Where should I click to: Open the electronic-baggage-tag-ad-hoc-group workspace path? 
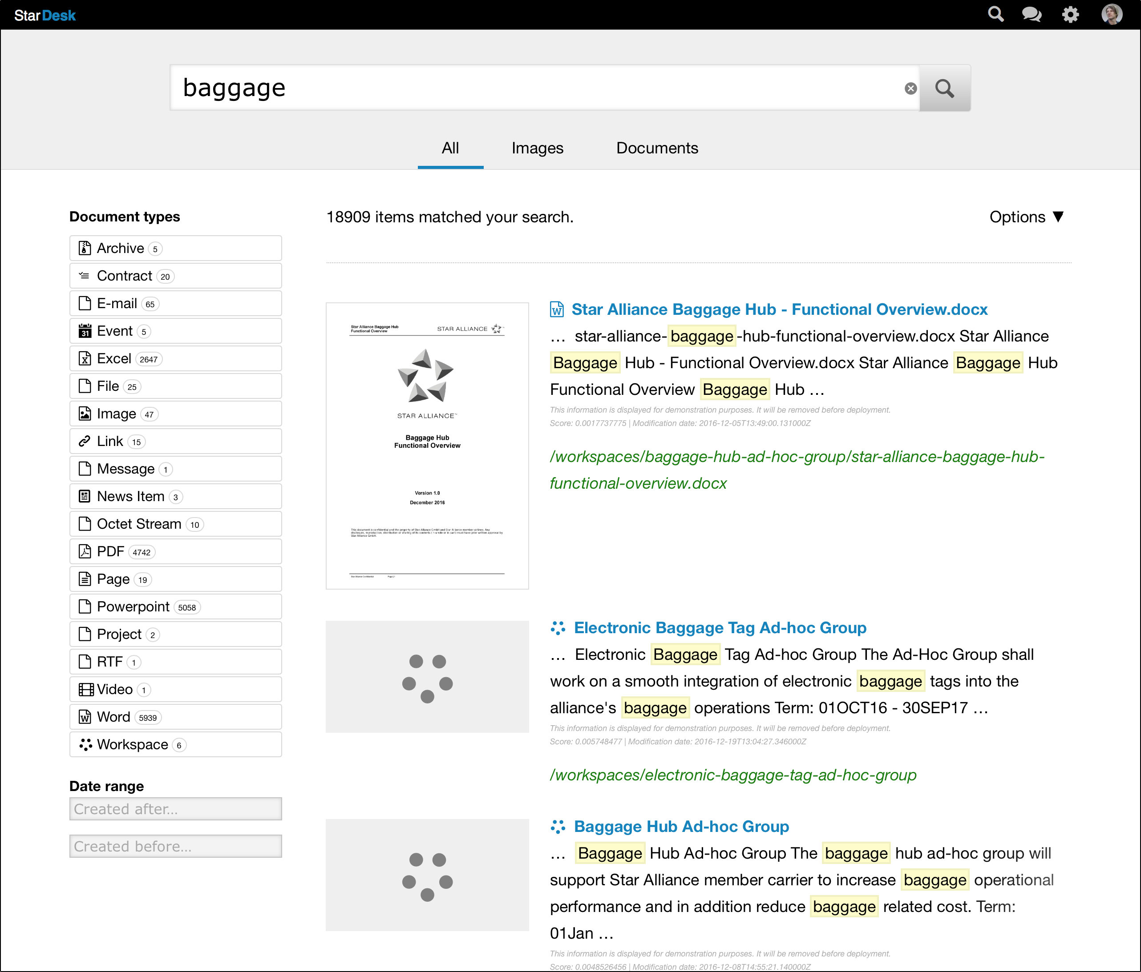(733, 775)
